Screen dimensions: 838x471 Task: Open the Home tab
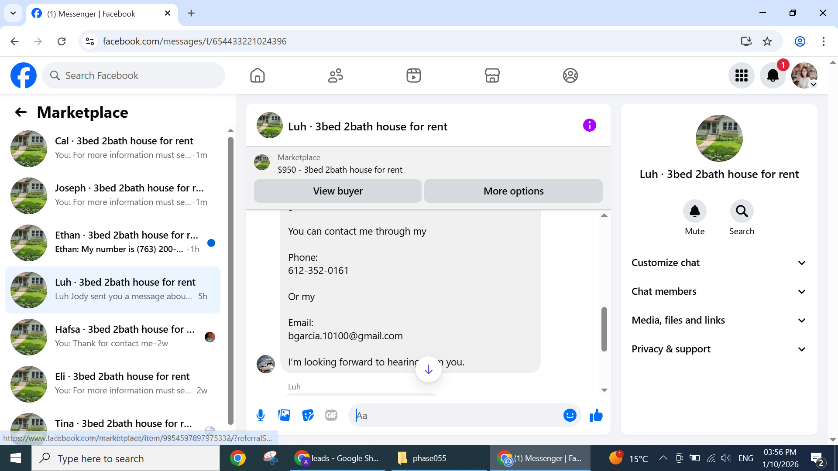257,75
